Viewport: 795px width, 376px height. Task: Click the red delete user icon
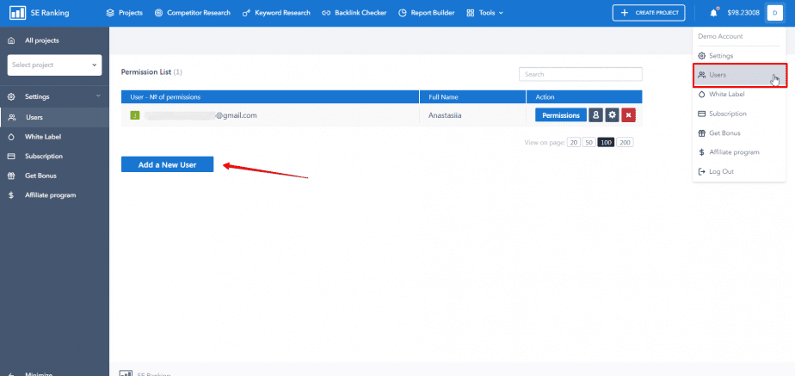pyautogui.click(x=629, y=115)
